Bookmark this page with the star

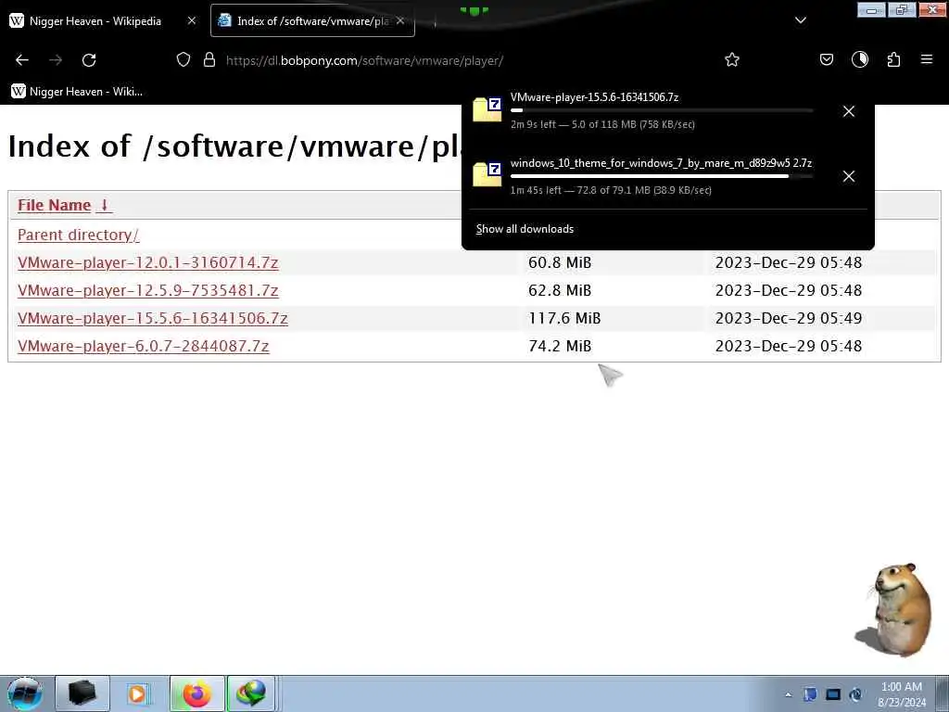(x=732, y=59)
